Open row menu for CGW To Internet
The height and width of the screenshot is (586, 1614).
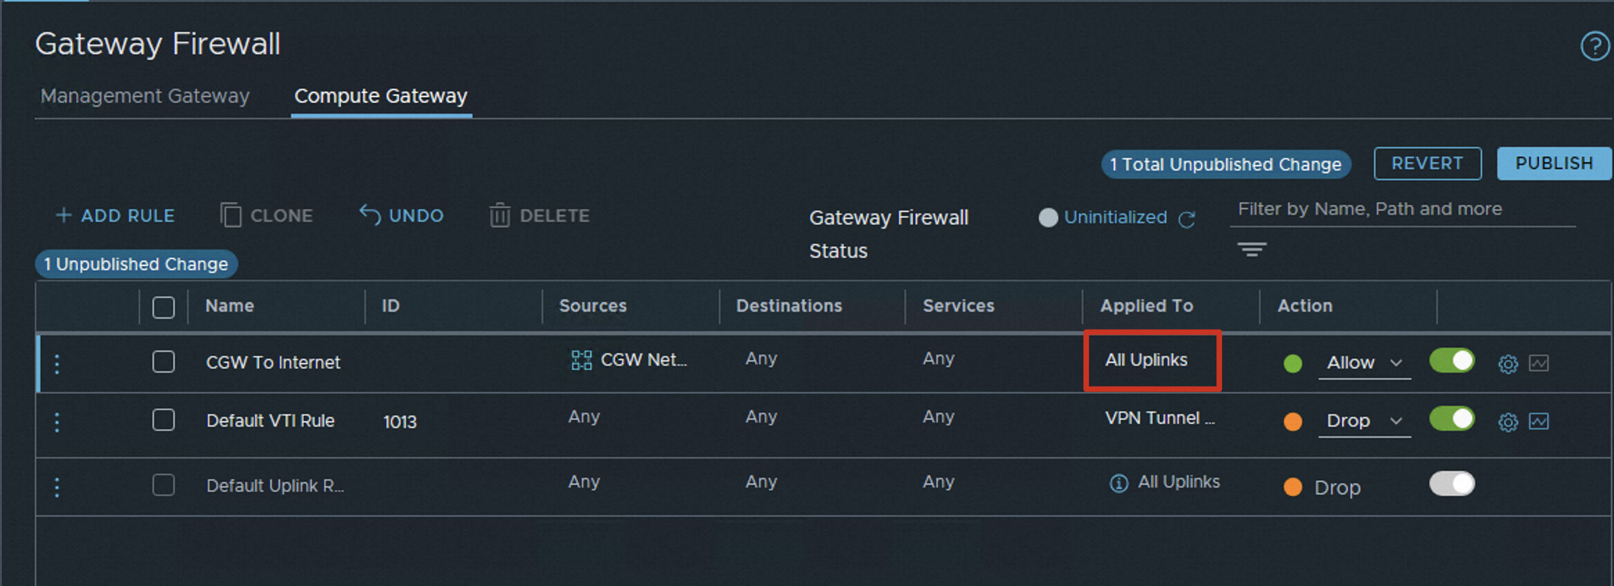coord(57,364)
